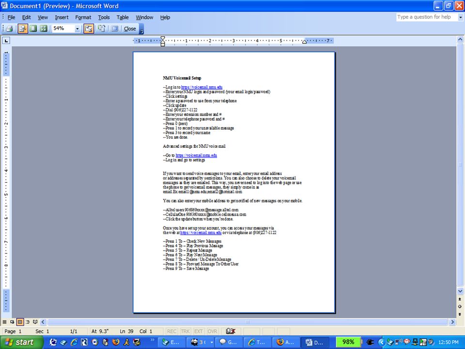Launch Windows Media Player from quick launch
465x349 pixels.
click(x=95, y=342)
